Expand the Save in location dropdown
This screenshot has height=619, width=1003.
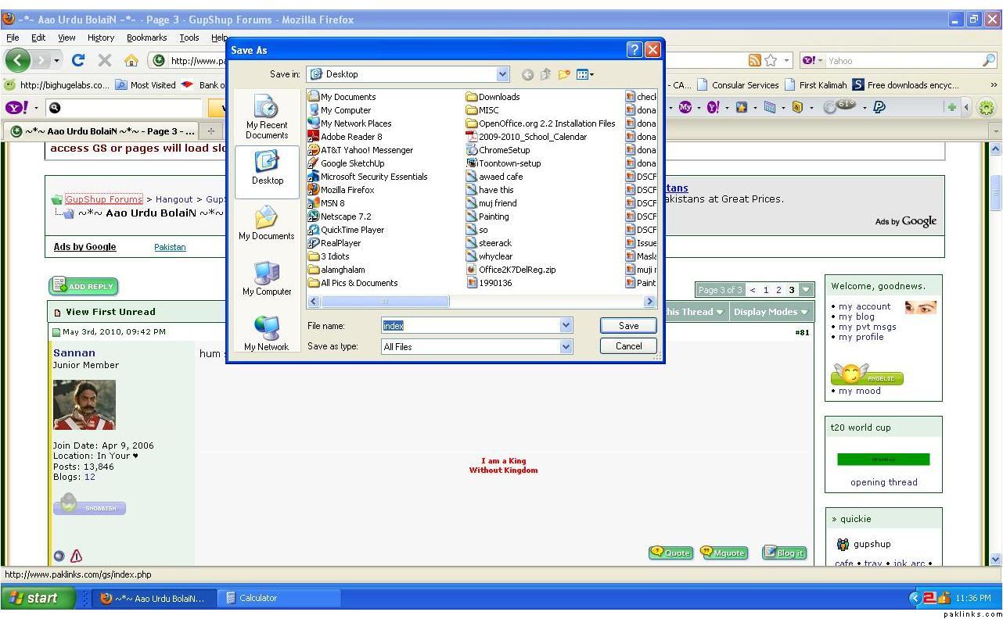click(x=502, y=74)
